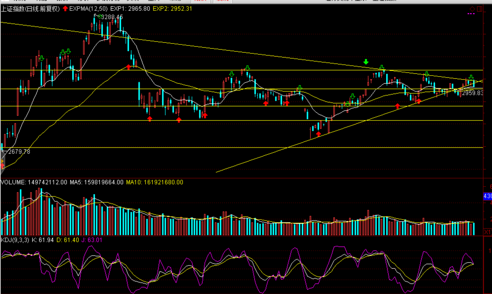Screen dimensions: 492x294
Task: Click the MA10 volume average value
Action: pos(155,182)
